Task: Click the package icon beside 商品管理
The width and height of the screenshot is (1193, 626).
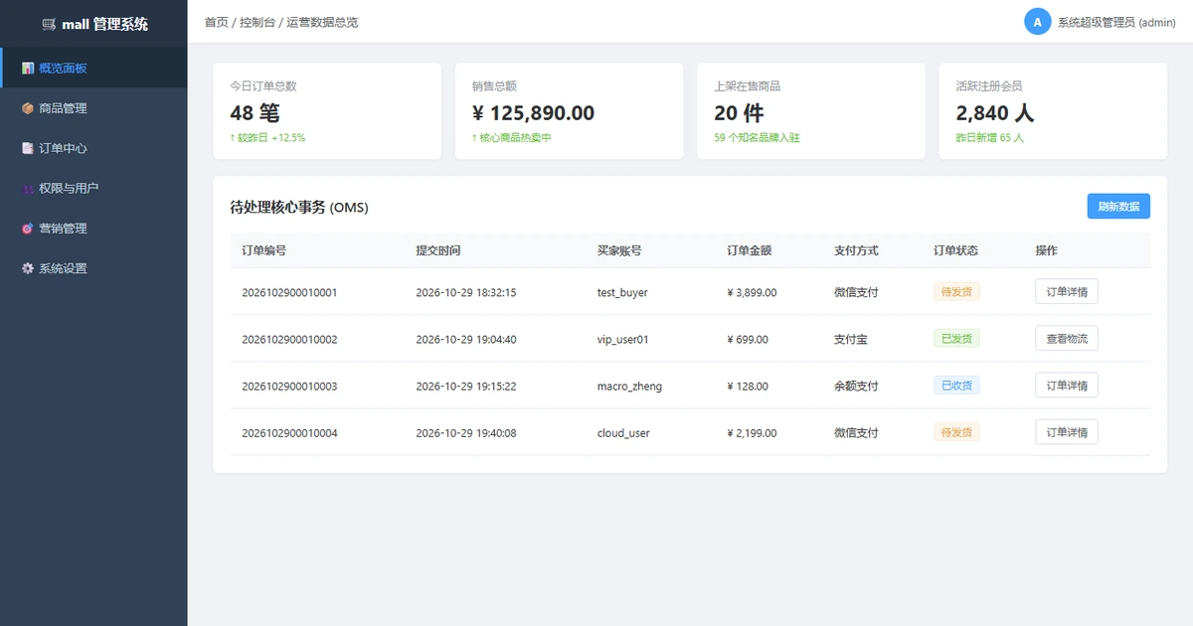Action: (x=28, y=108)
